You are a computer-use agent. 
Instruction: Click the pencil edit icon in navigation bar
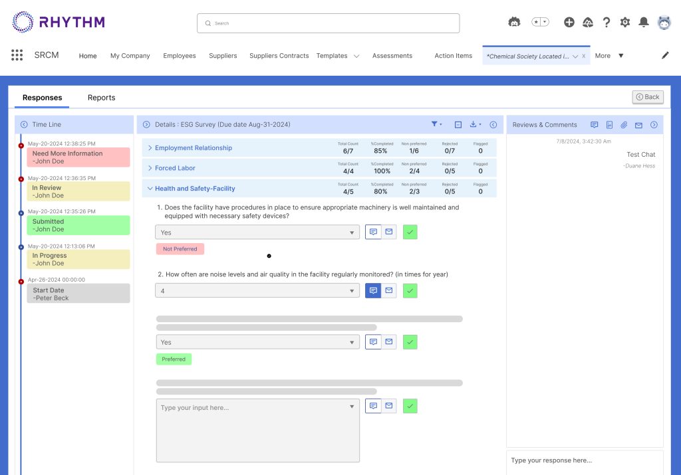point(665,56)
